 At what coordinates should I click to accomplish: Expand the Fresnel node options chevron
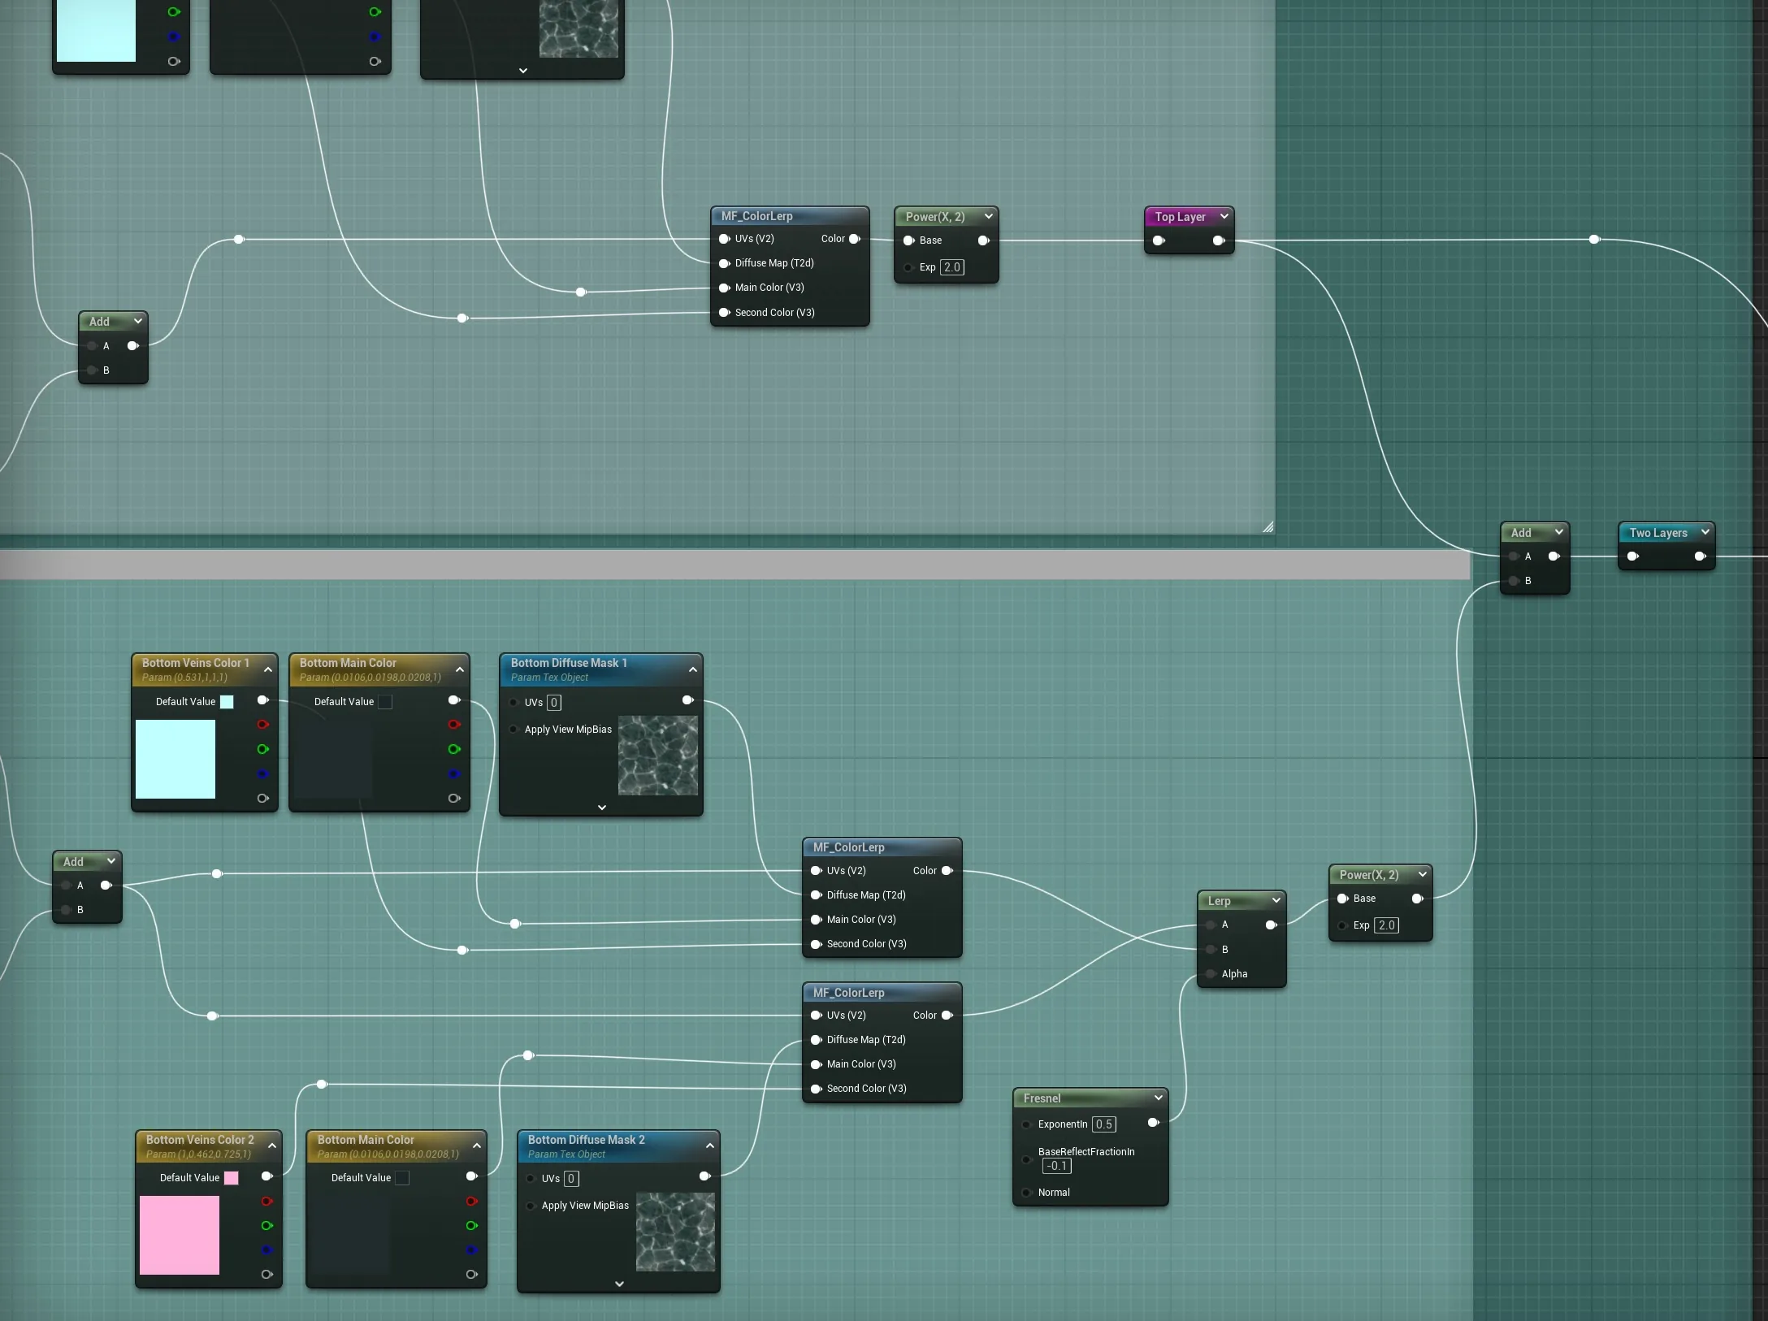[x=1159, y=1098]
